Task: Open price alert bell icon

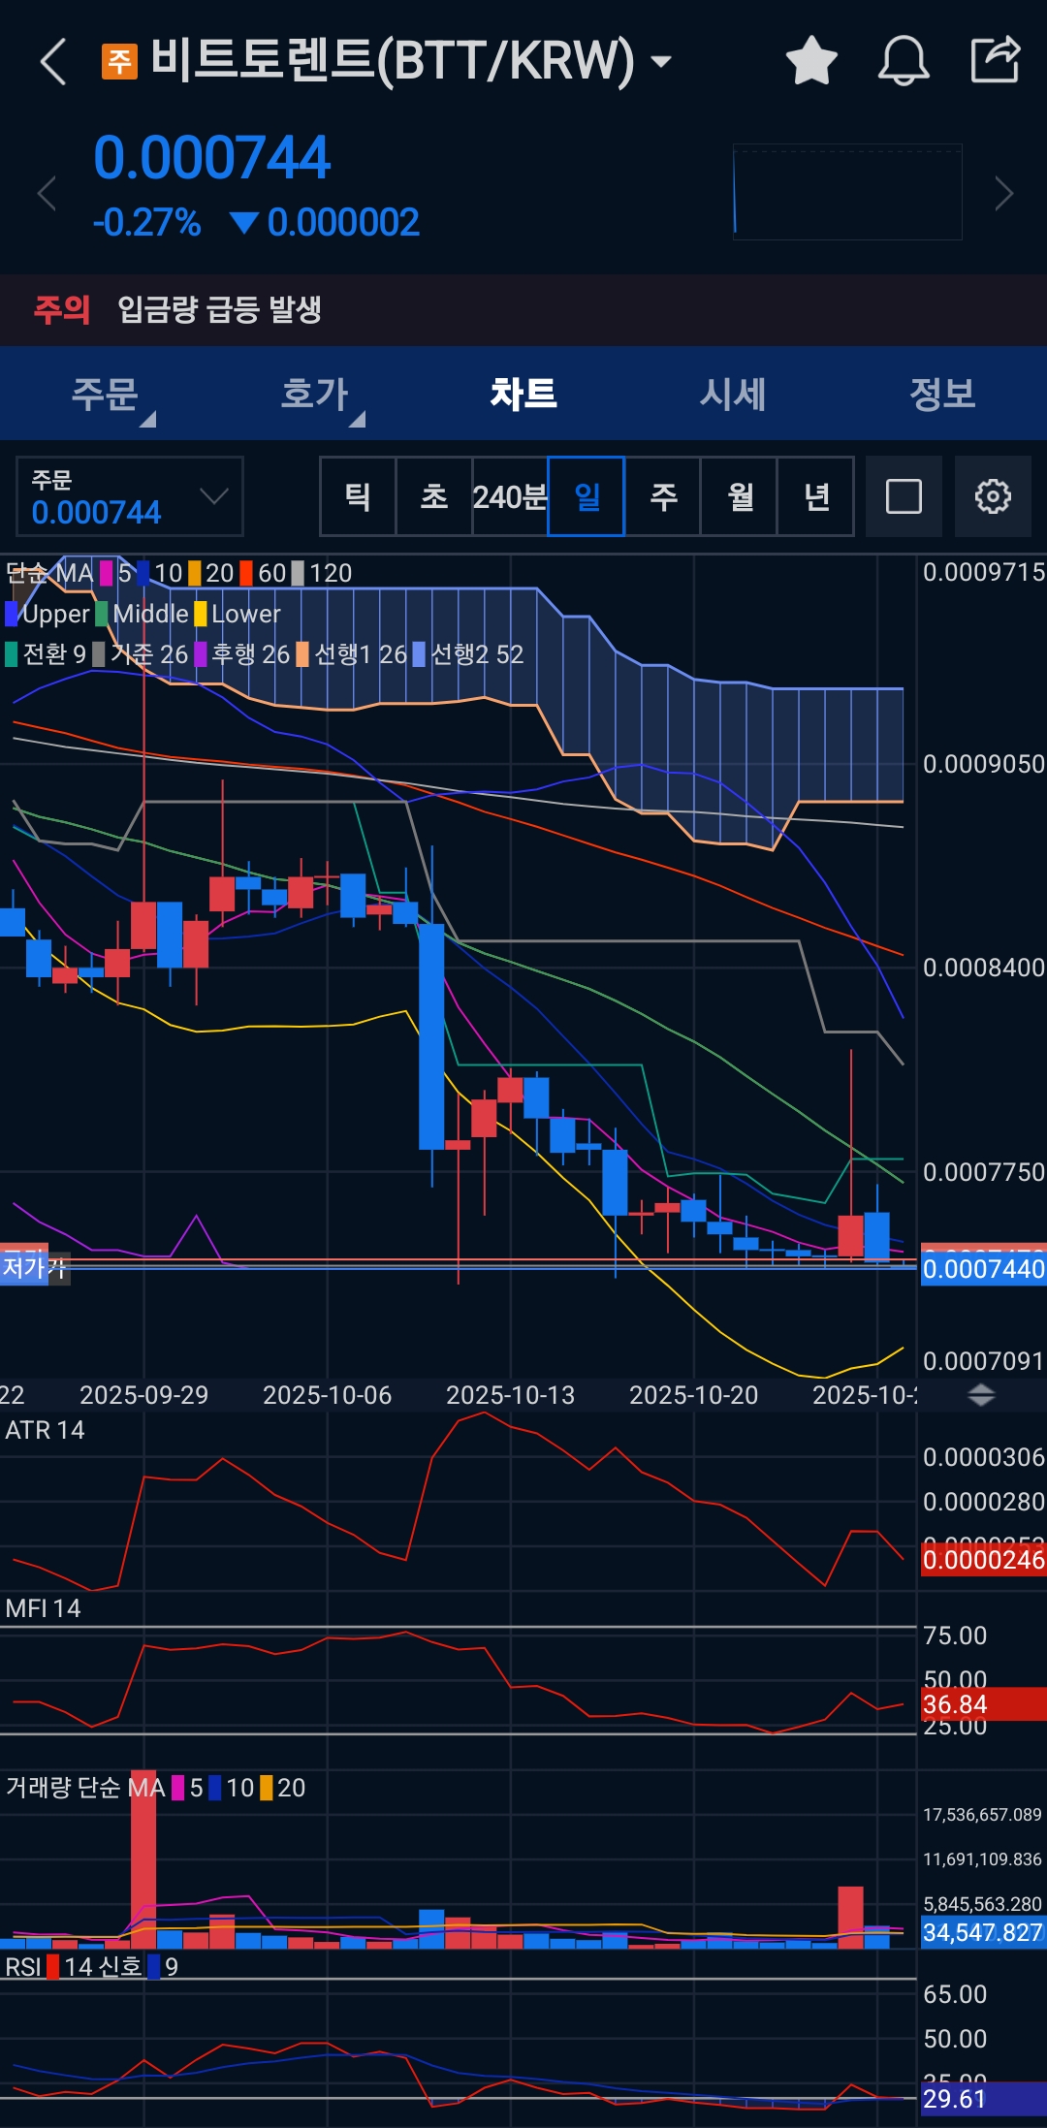Action: point(904,60)
